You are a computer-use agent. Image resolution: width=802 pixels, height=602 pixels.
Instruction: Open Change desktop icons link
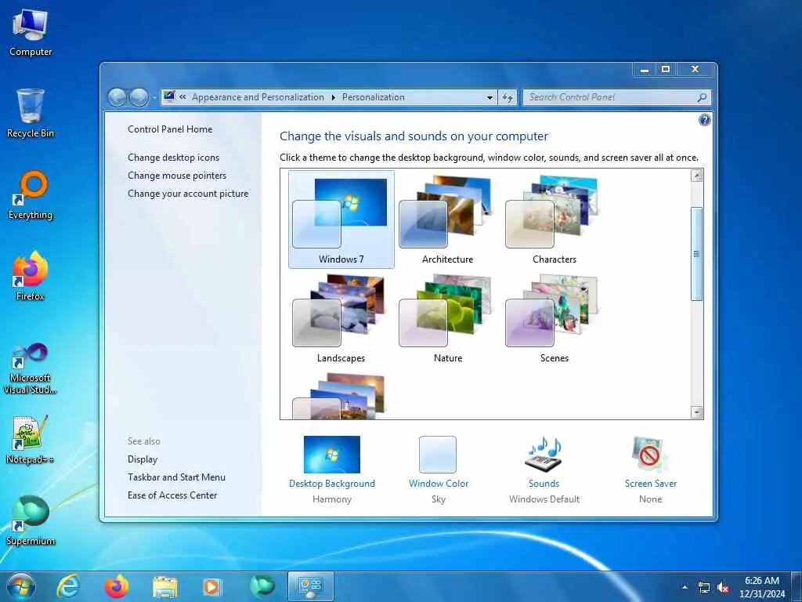click(x=173, y=157)
